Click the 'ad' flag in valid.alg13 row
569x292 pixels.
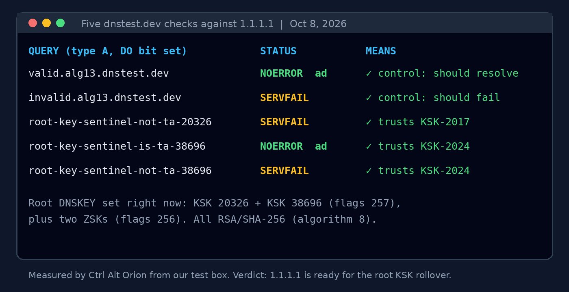321,73
